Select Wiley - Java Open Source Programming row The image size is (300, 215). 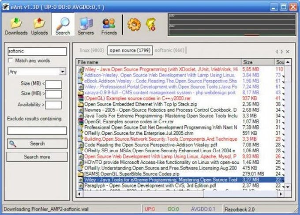[180, 69]
